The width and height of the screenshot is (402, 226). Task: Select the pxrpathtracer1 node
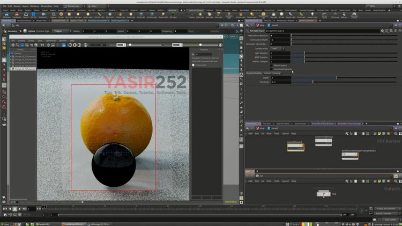[295, 147]
